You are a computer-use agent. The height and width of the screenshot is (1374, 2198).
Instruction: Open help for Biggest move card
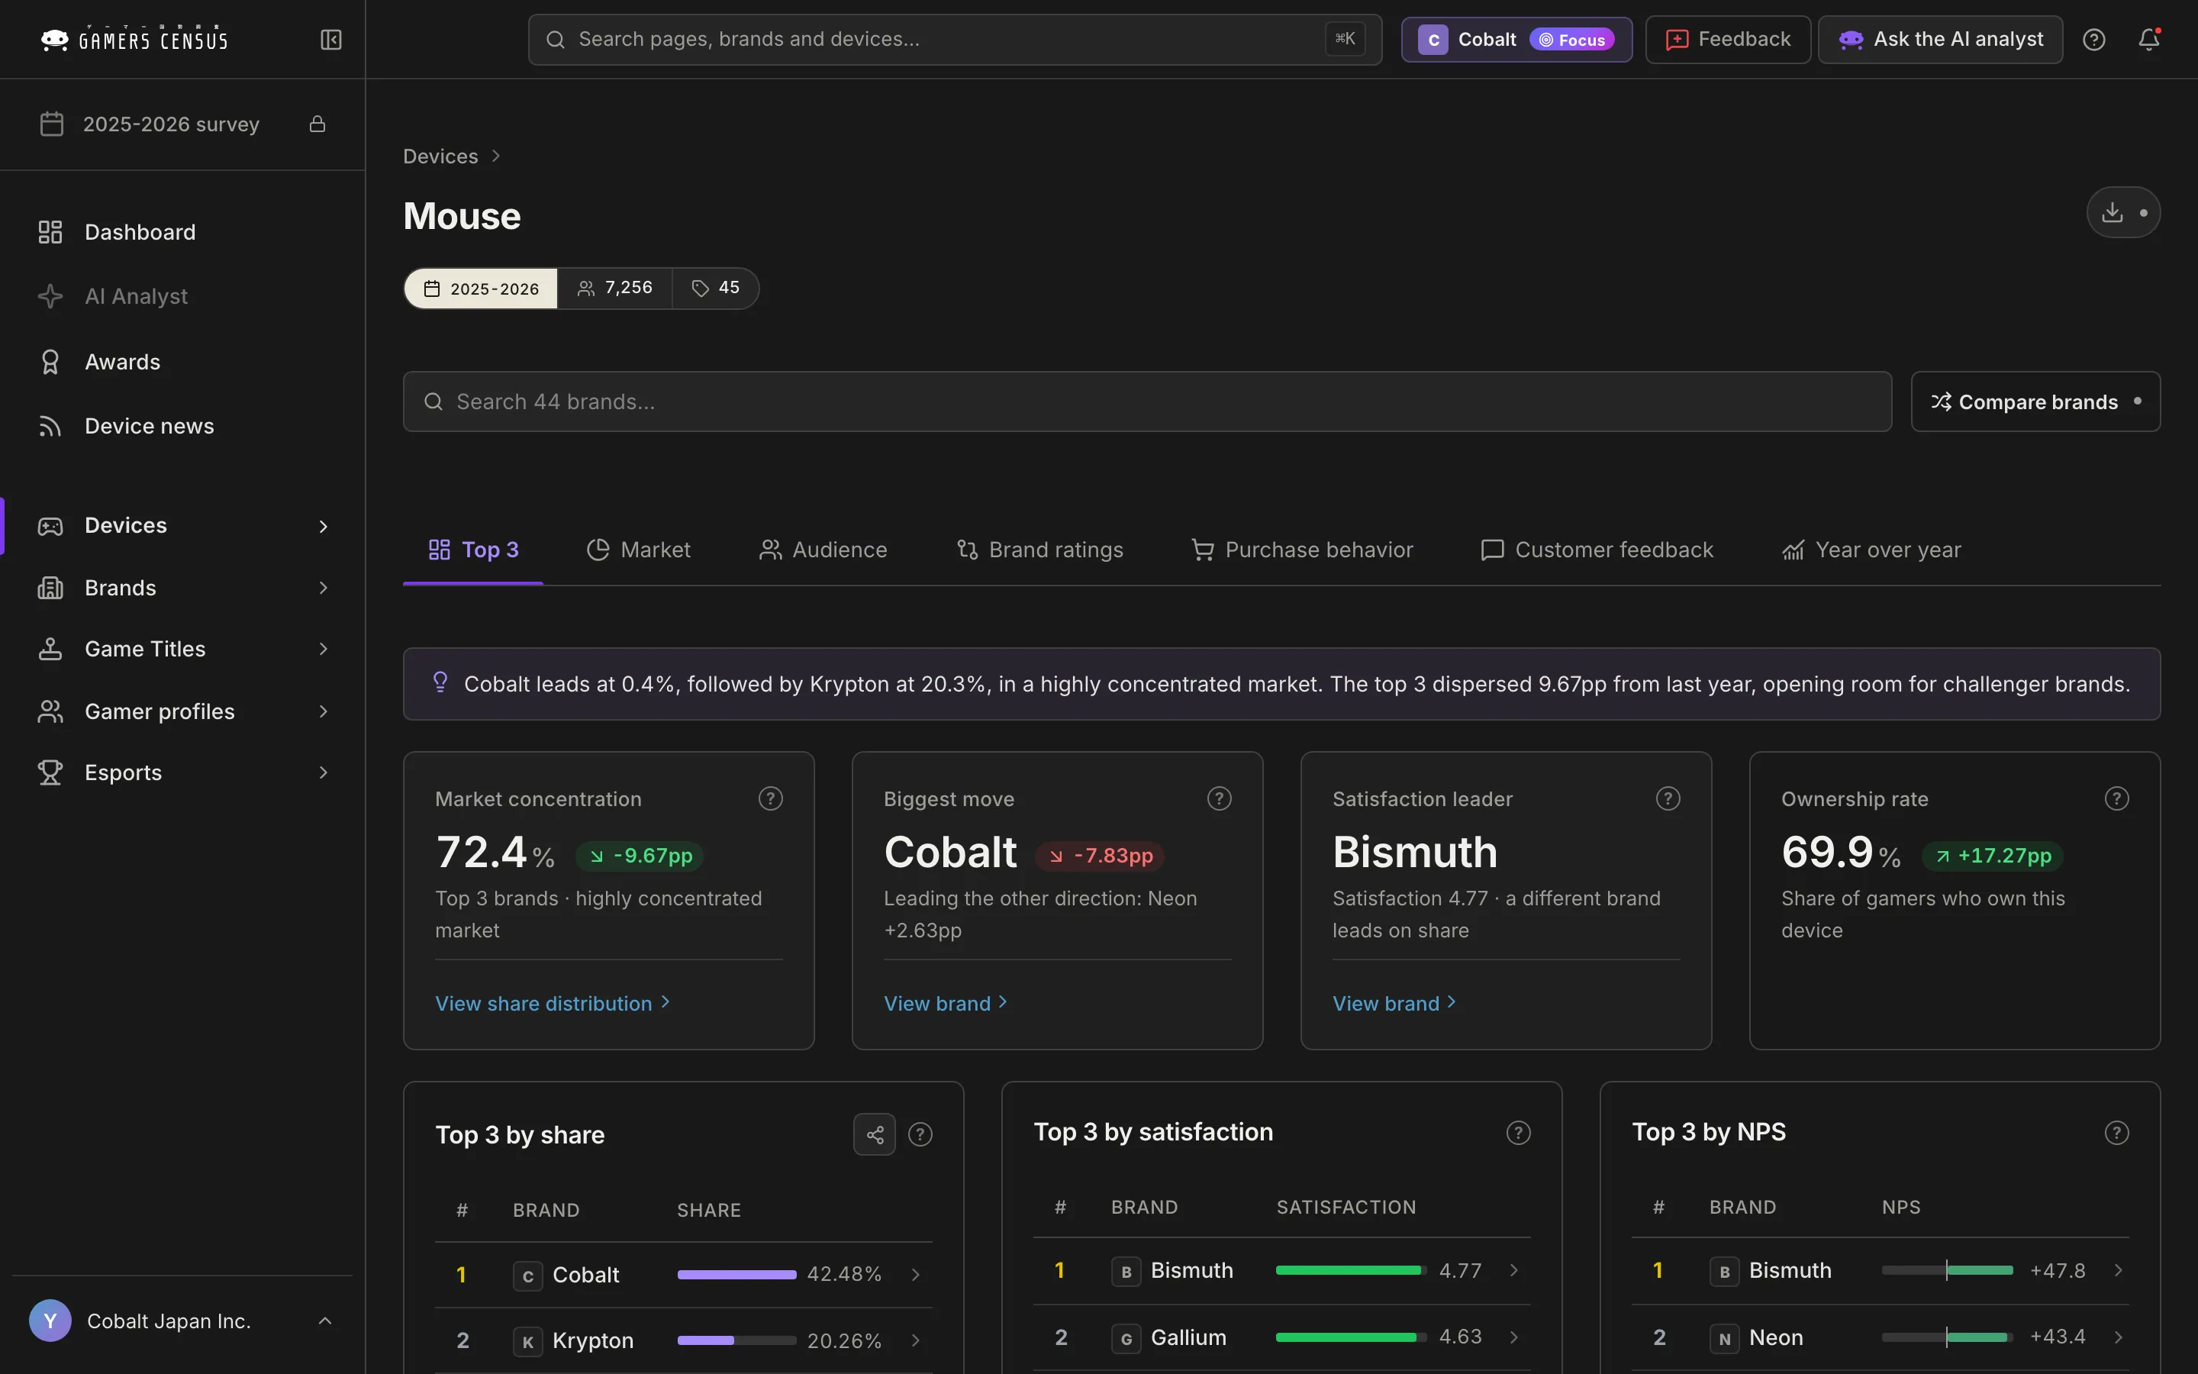click(1219, 798)
